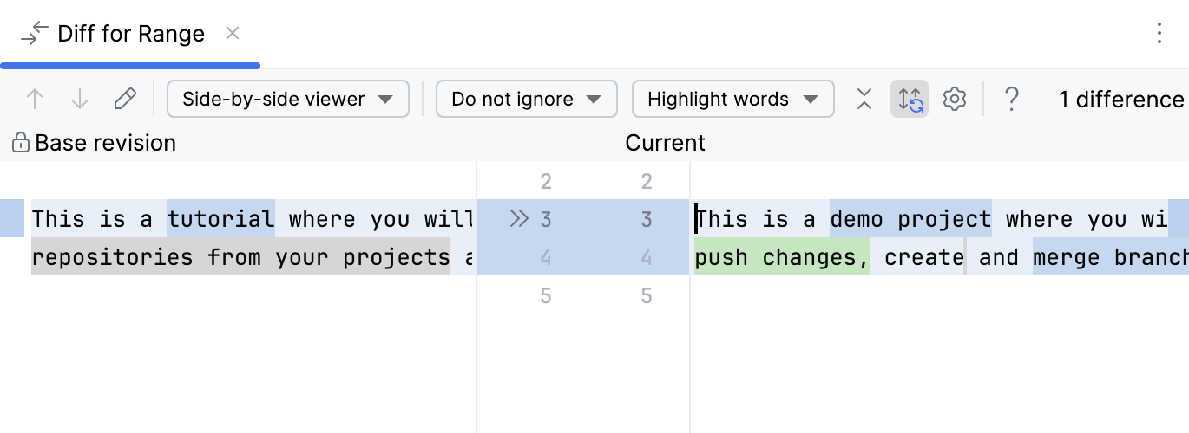This screenshot has width=1189, height=433.
Task: Close the Diff for Range tab
Action: (233, 34)
